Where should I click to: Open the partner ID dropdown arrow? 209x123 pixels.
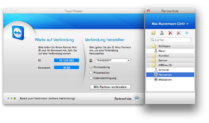(129, 61)
